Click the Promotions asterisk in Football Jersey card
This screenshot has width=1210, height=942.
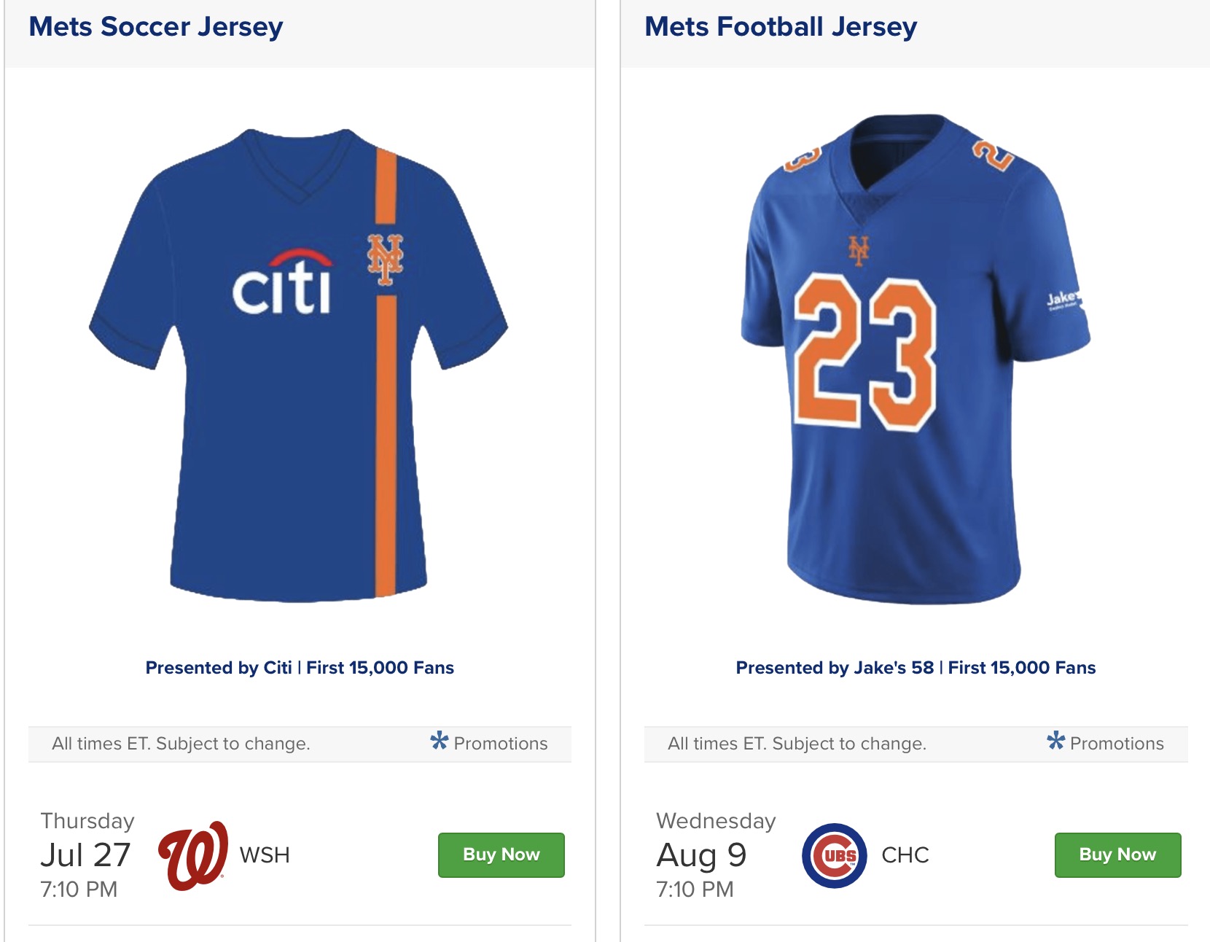(1055, 741)
